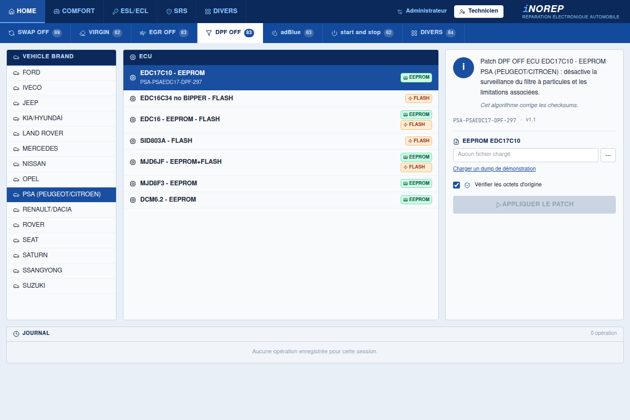Screen dimensions: 630x420
Task: Open the EGR OFF sub-tab
Action: click(x=164, y=33)
